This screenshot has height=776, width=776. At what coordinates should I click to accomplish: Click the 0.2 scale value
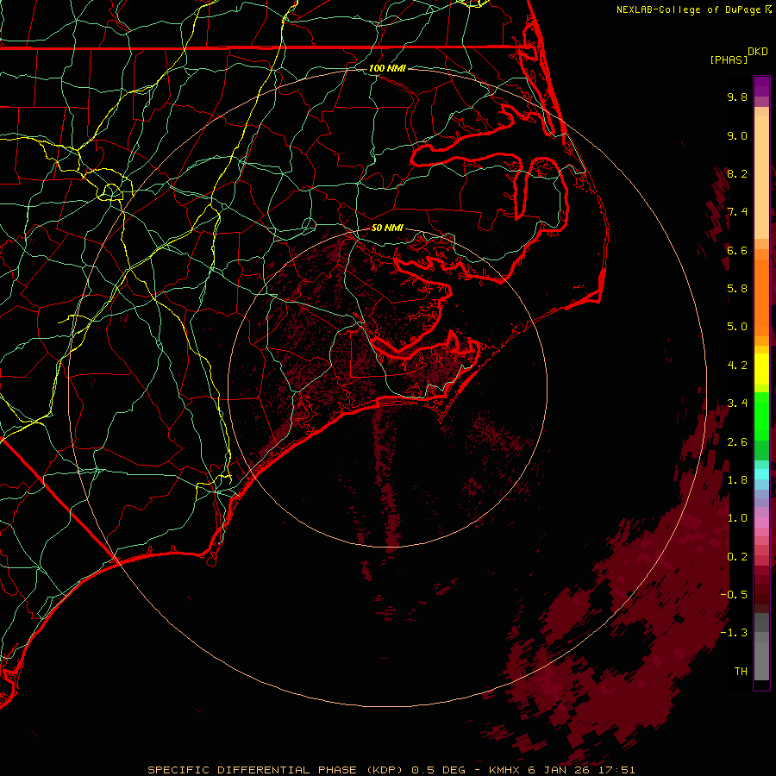[x=737, y=557]
